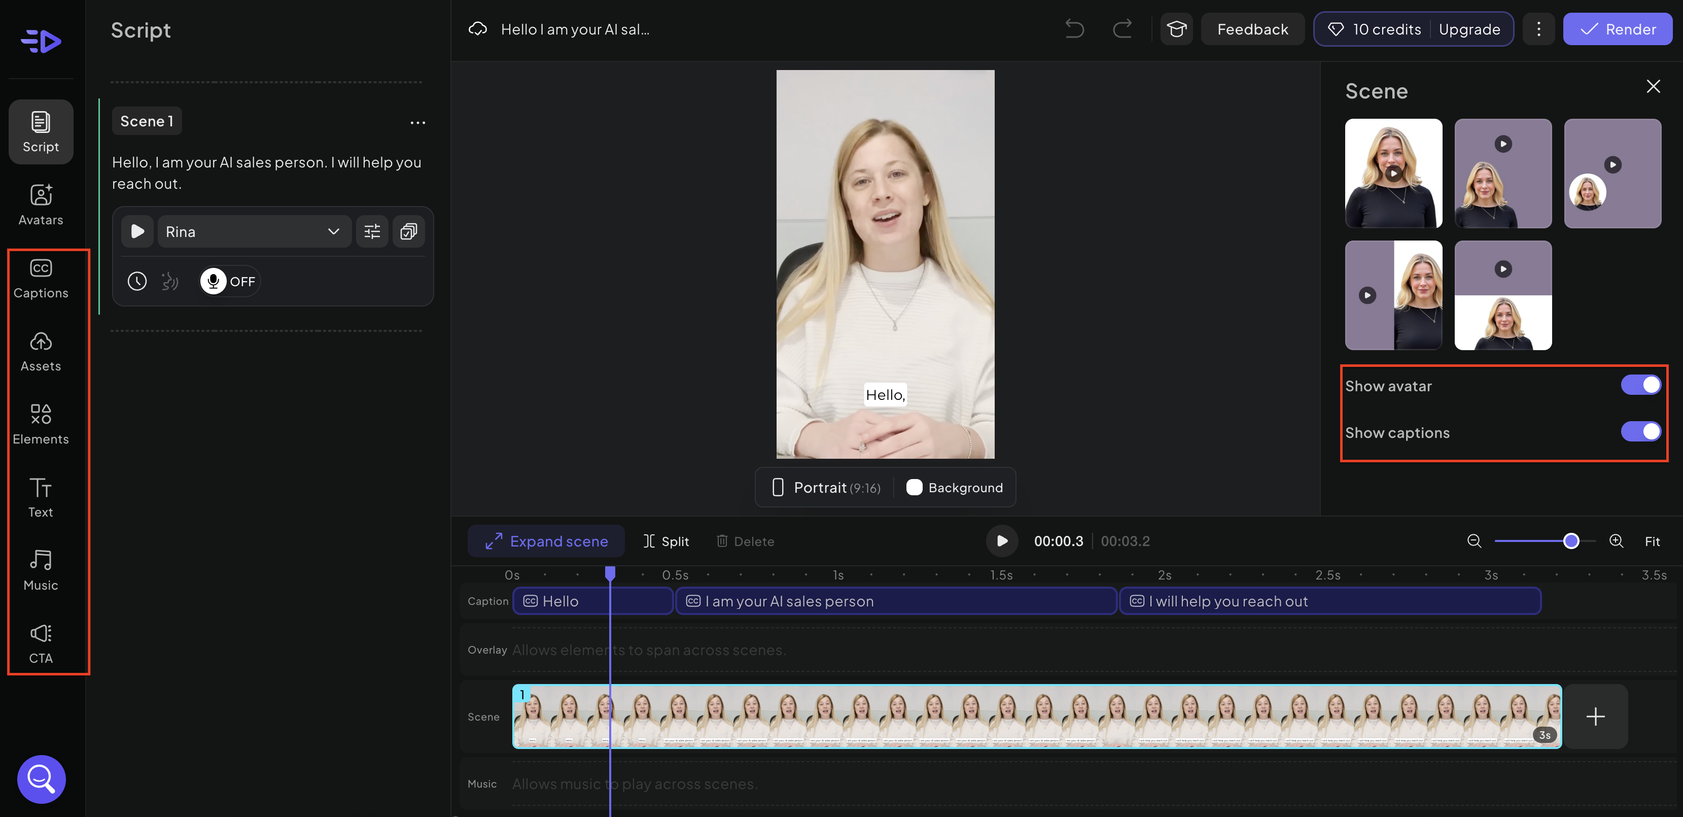The width and height of the screenshot is (1683, 817).
Task: Open the three-dot menu beside Render
Action: (1538, 29)
